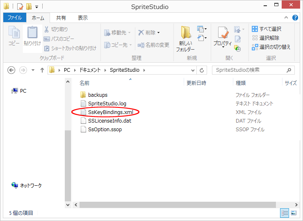The image size is (303, 221).
Task: Expand the Delete (削除) dropdown arrow
Action: pyautogui.click(x=158, y=32)
